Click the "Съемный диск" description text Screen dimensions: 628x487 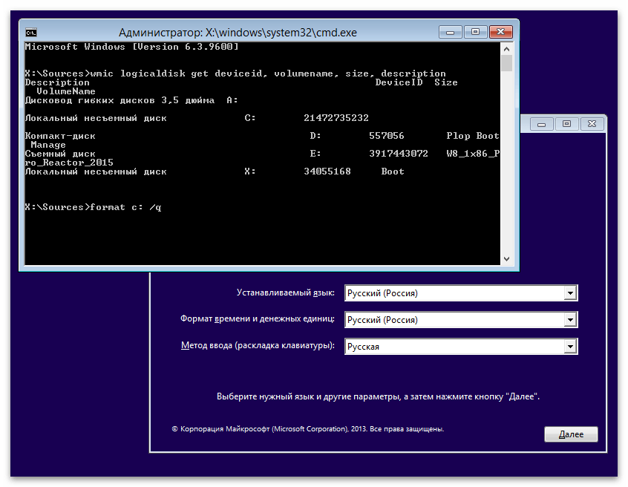(60, 154)
